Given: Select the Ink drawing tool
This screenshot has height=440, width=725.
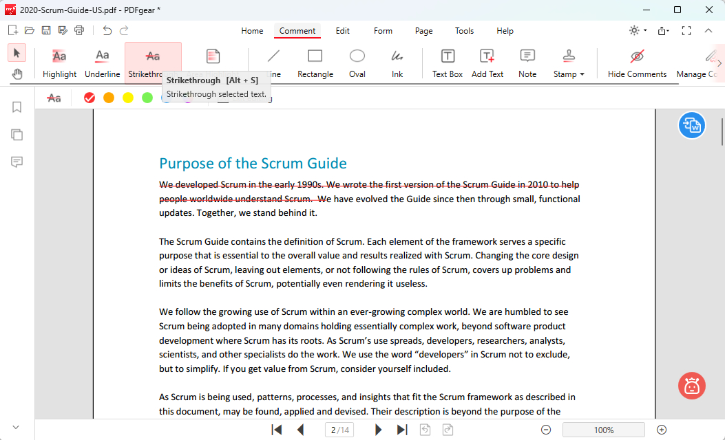Looking at the screenshot, I should tap(397, 63).
